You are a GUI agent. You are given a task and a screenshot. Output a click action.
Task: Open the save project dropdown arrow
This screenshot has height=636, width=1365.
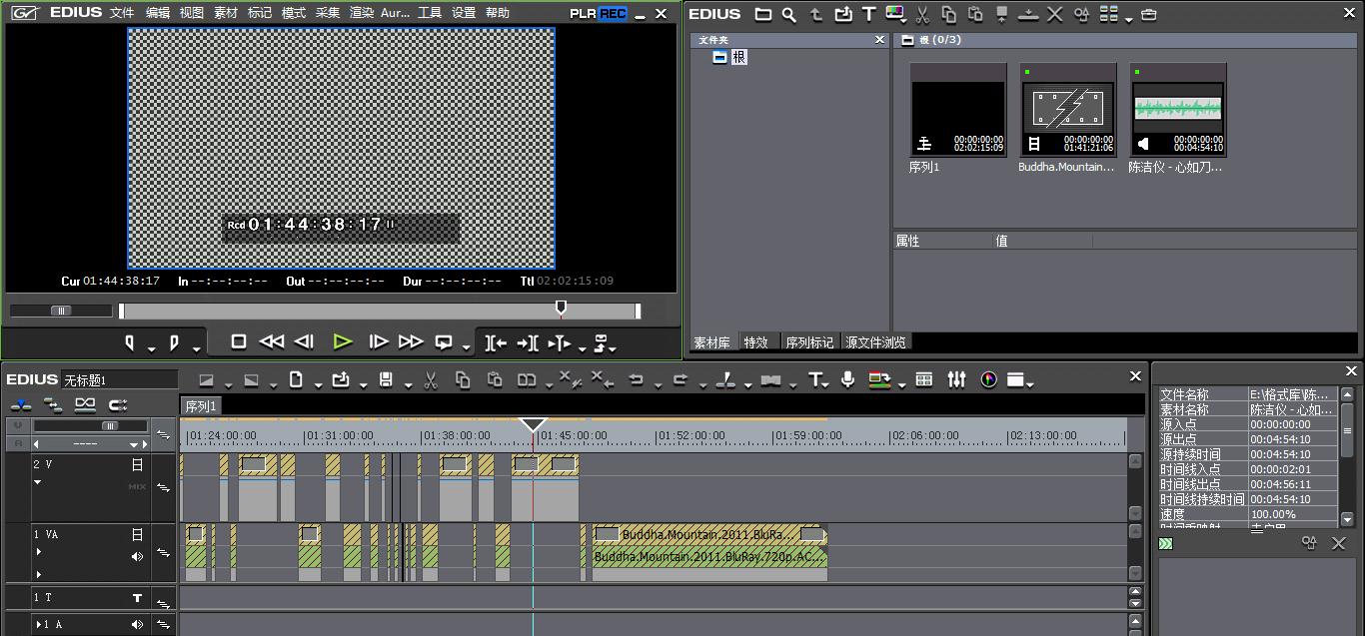pyautogui.click(x=408, y=383)
